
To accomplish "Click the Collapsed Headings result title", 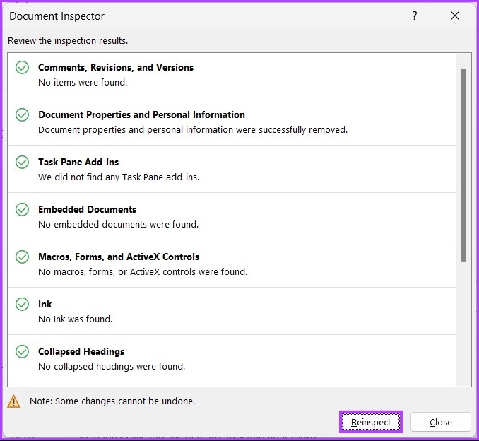I will pyautogui.click(x=81, y=351).
